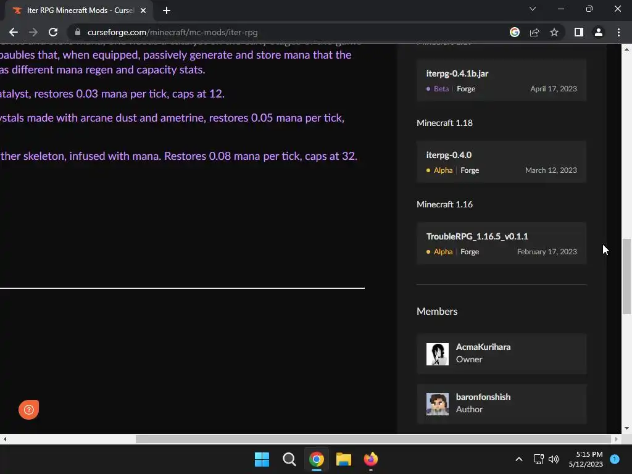Open File Explorer from taskbar

pyautogui.click(x=344, y=459)
